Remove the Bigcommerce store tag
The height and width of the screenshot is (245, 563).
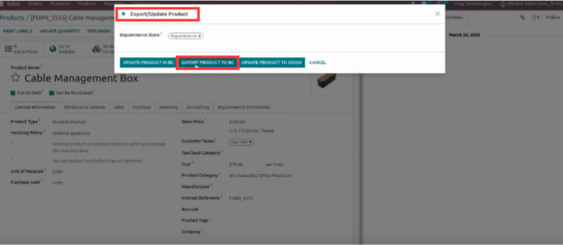click(200, 36)
